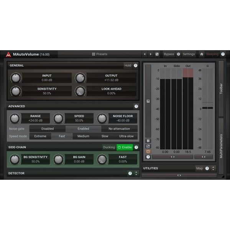This screenshot has height=230, width=230.
Task: Click the Look-ahead knob
Action: click(x=80, y=91)
